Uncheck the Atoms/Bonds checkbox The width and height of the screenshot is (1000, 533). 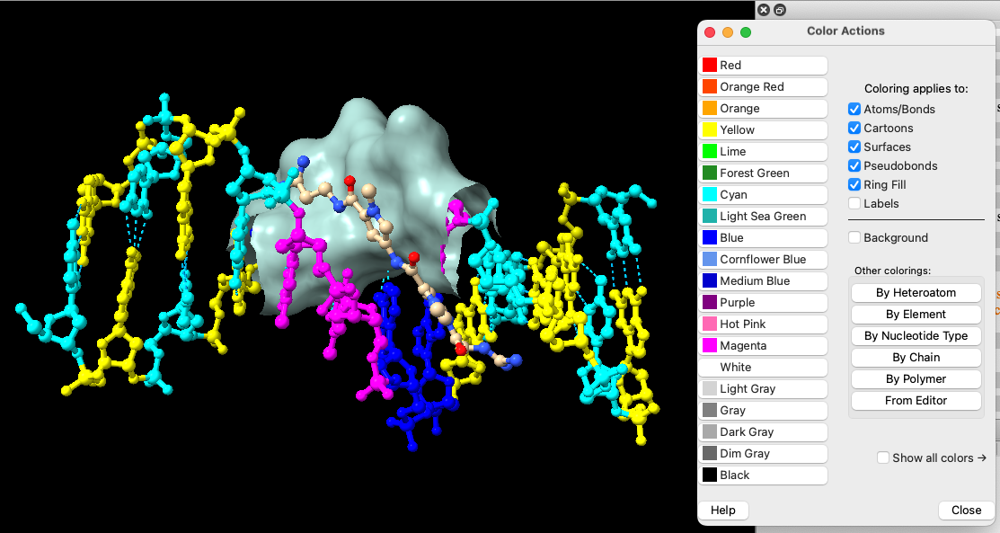pos(854,110)
